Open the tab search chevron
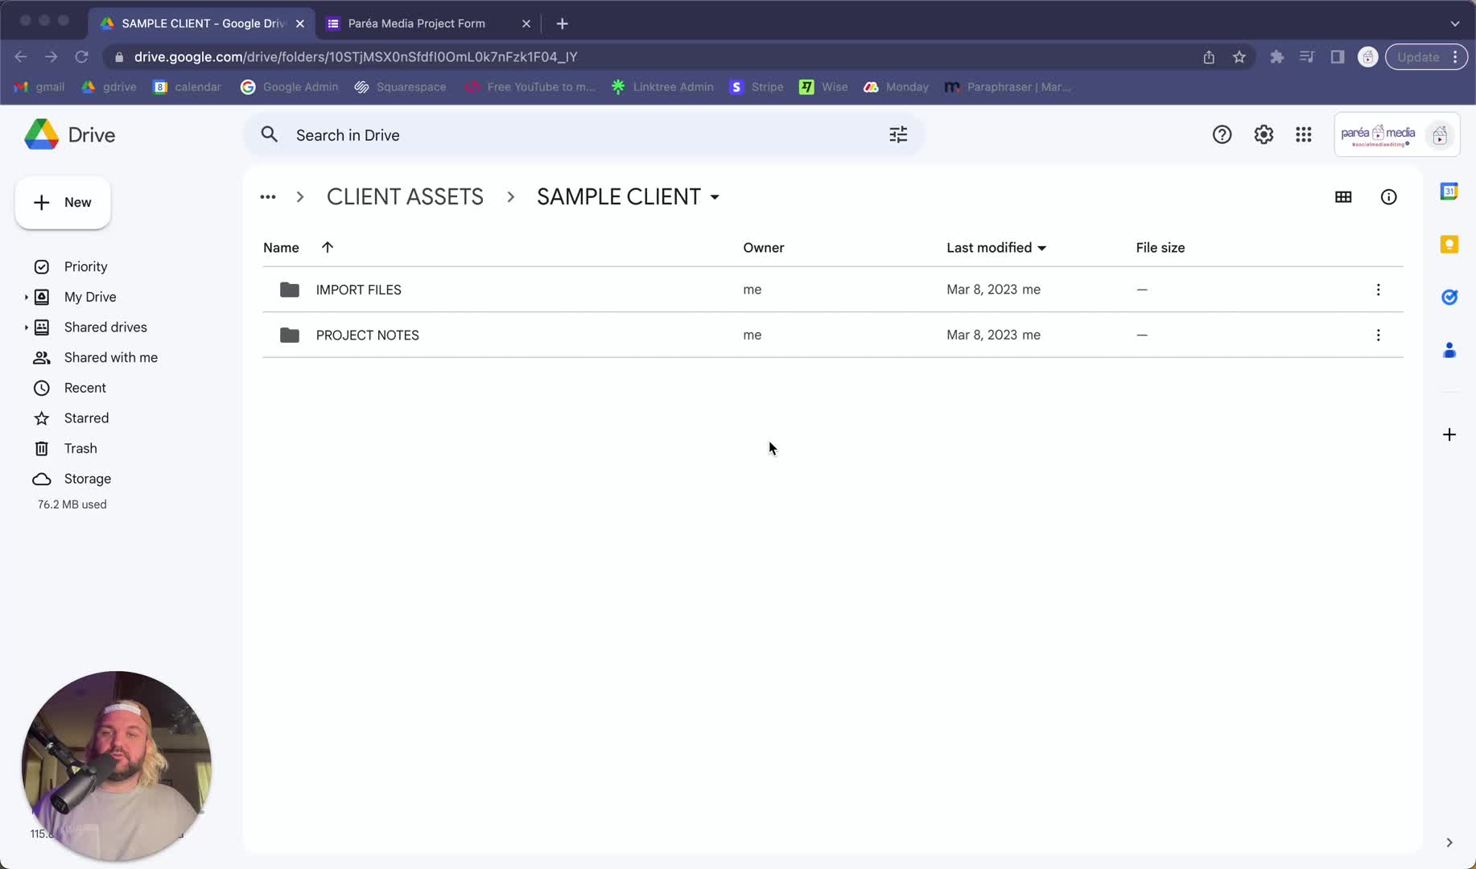 click(1455, 23)
